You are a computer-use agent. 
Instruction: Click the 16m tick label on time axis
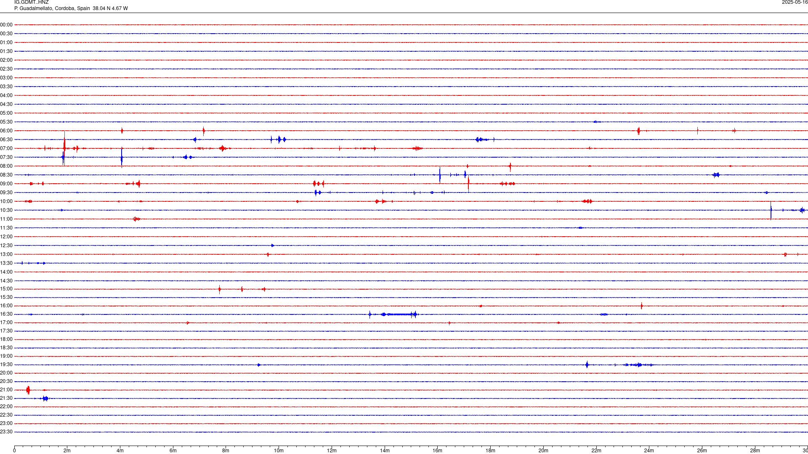pyautogui.click(x=438, y=451)
